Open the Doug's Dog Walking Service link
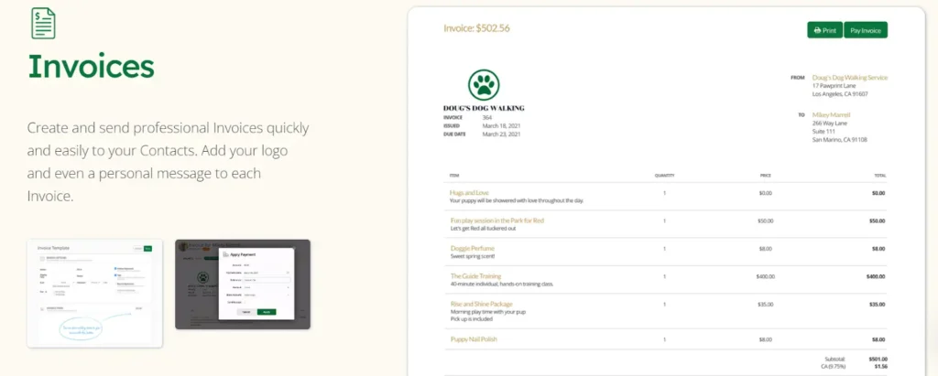The image size is (938, 376). (x=850, y=78)
